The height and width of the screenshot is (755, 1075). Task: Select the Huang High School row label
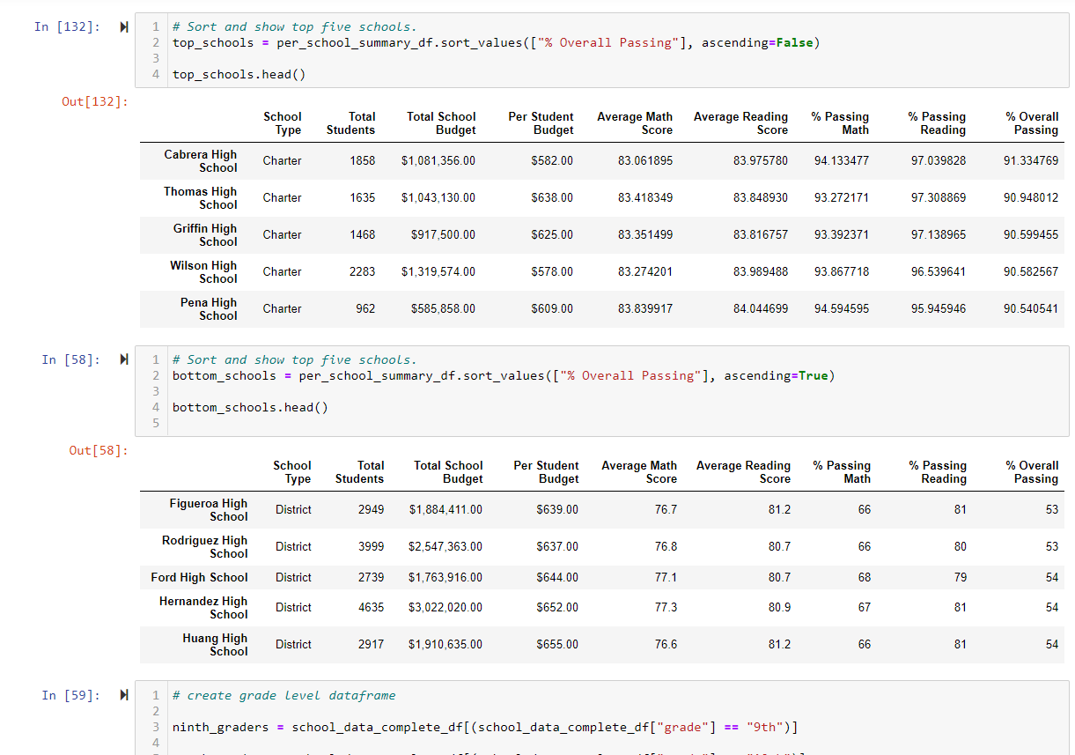[215, 644]
